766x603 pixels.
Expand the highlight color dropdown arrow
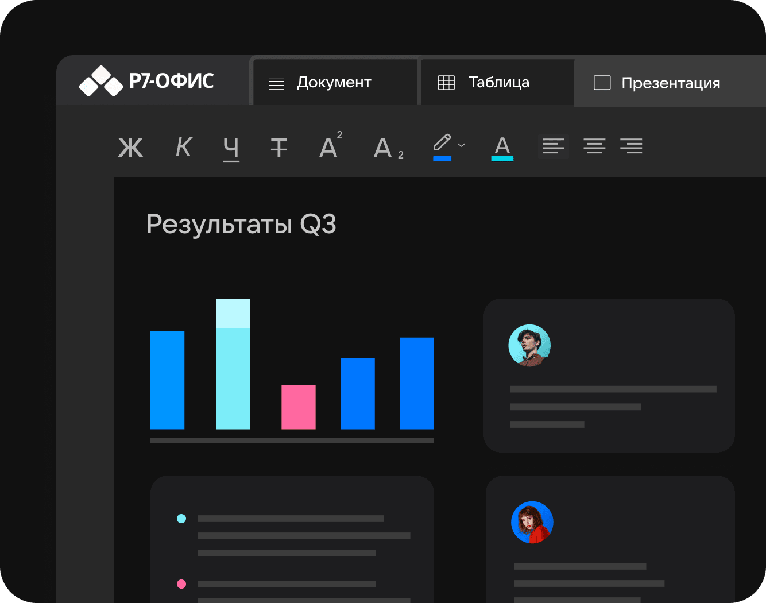pyautogui.click(x=461, y=145)
